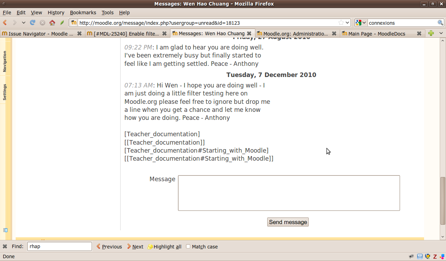Expand the docked Settings side panel
The height and width of the screenshot is (261, 446).
[x=5, y=92]
